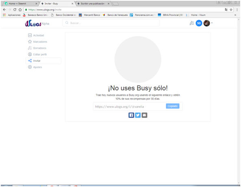Image resolution: width=241 pixels, height=187 pixels.
Task: Bookmark this page with star icon
Action: 231,10
